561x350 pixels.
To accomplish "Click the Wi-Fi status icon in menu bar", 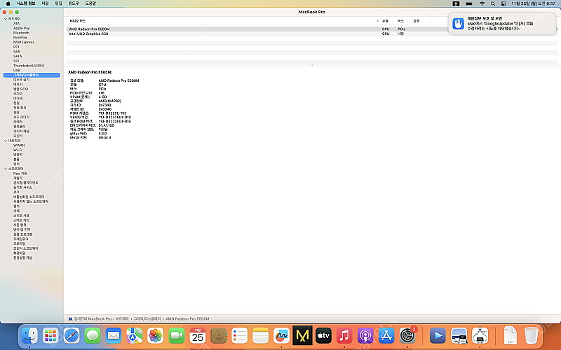I will pos(482,3).
